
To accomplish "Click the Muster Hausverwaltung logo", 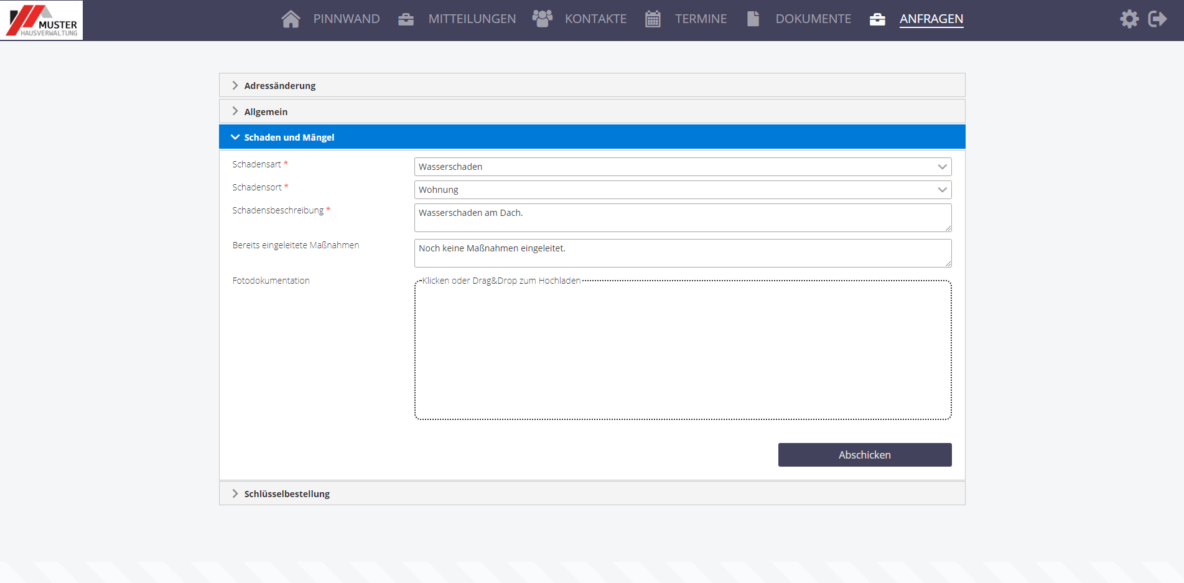I will coord(42,21).
